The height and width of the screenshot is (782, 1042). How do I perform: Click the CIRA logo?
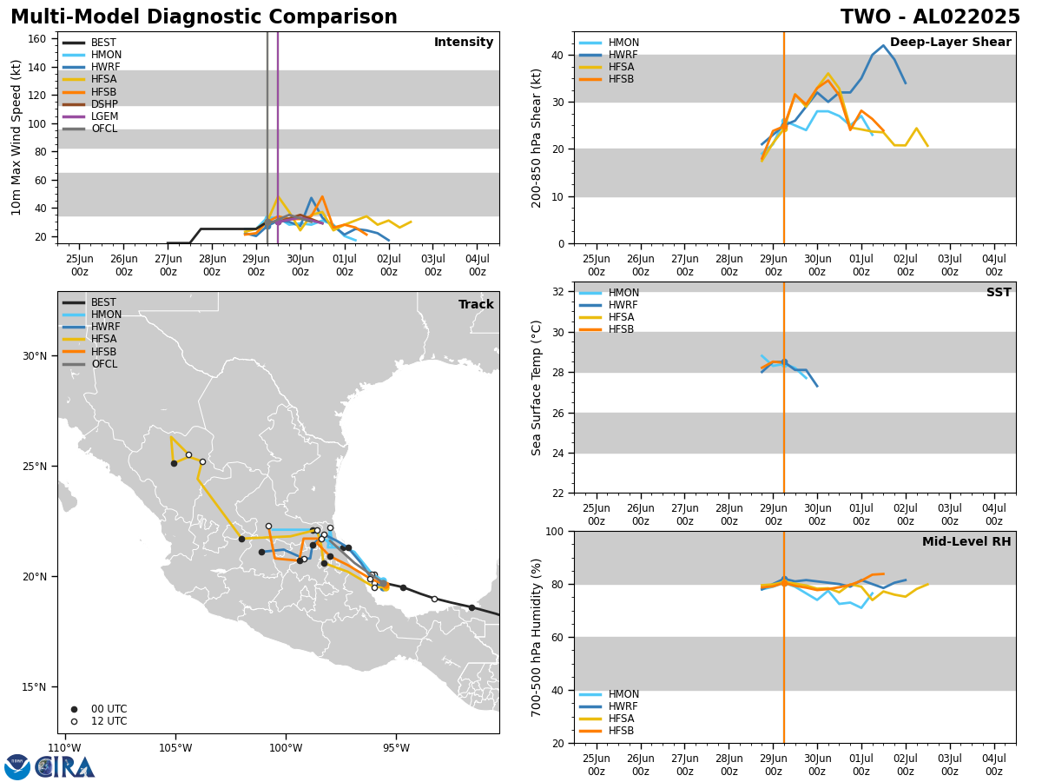point(66,767)
